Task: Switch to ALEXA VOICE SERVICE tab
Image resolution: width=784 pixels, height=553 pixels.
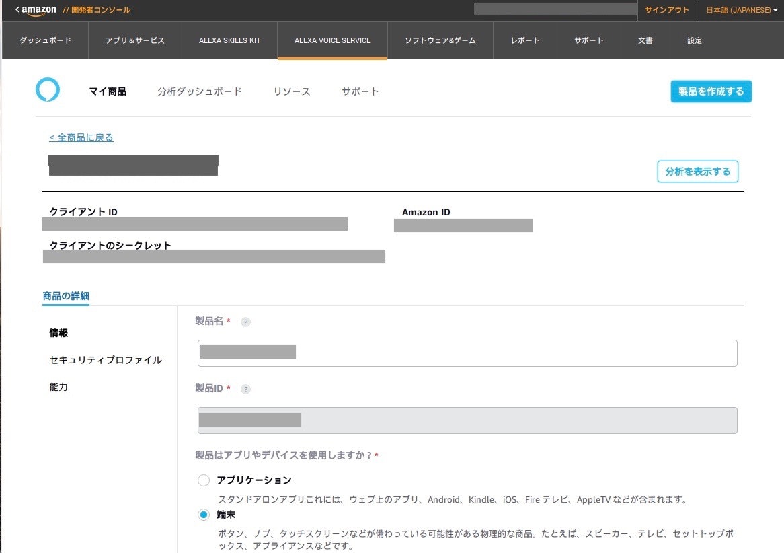Action: tap(333, 40)
